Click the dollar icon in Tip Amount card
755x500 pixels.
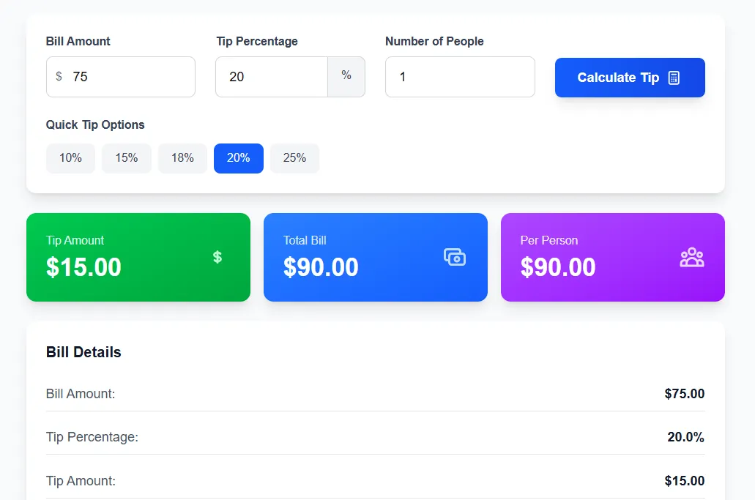point(217,257)
